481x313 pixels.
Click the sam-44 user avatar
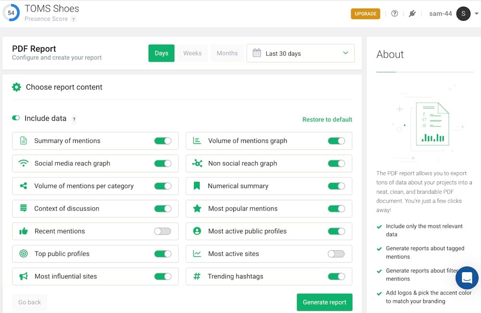463,13
